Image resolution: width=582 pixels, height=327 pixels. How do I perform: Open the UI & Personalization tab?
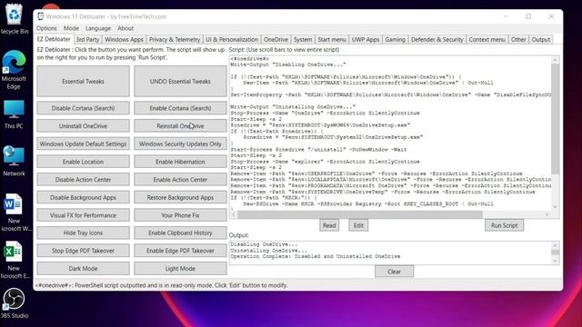(232, 40)
